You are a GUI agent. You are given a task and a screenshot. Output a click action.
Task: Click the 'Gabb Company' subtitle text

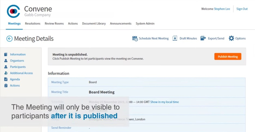click(38, 15)
